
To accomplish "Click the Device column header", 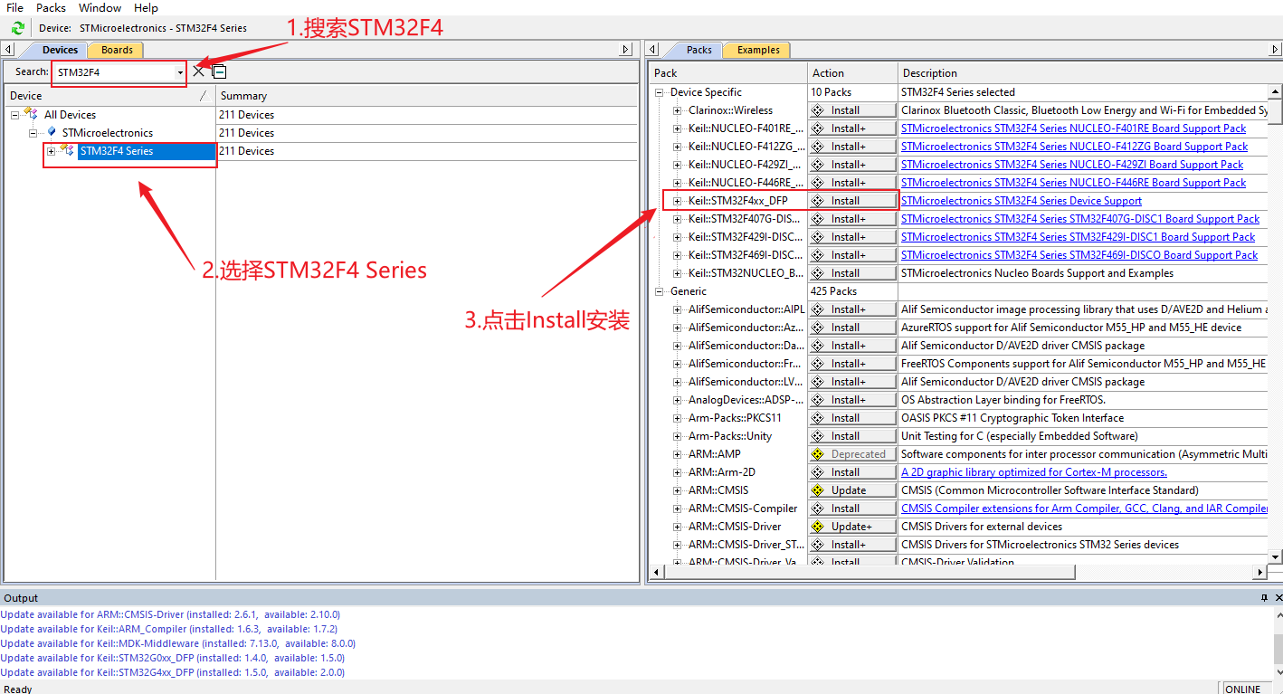I will point(109,95).
